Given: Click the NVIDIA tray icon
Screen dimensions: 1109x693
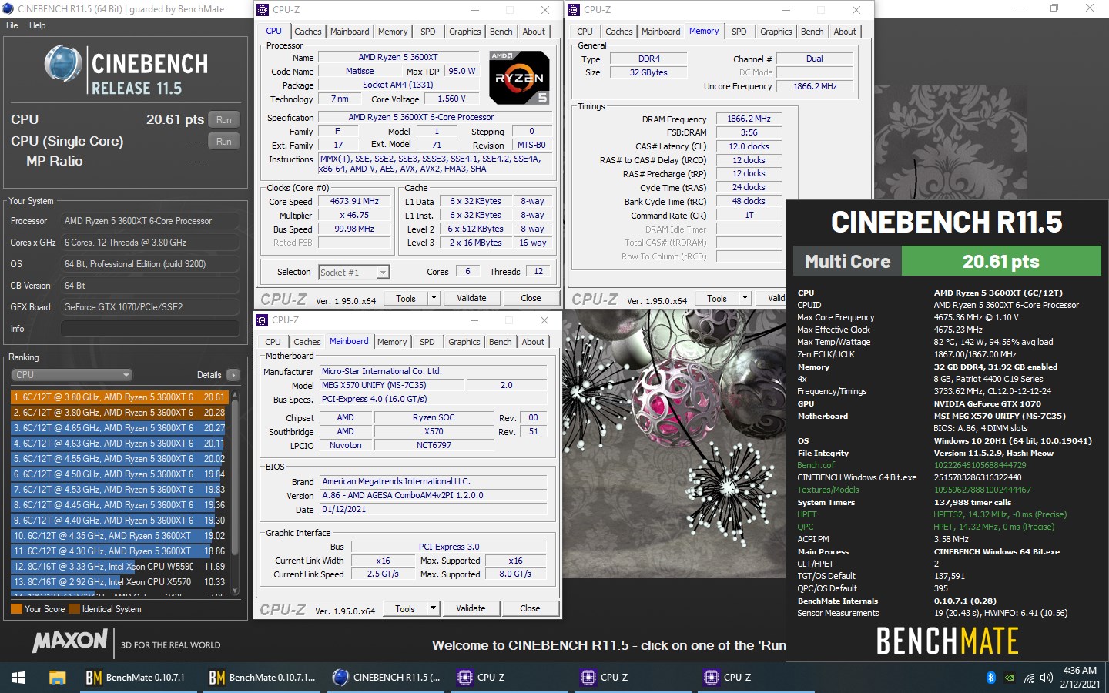Looking at the screenshot, I should pos(1010,678).
